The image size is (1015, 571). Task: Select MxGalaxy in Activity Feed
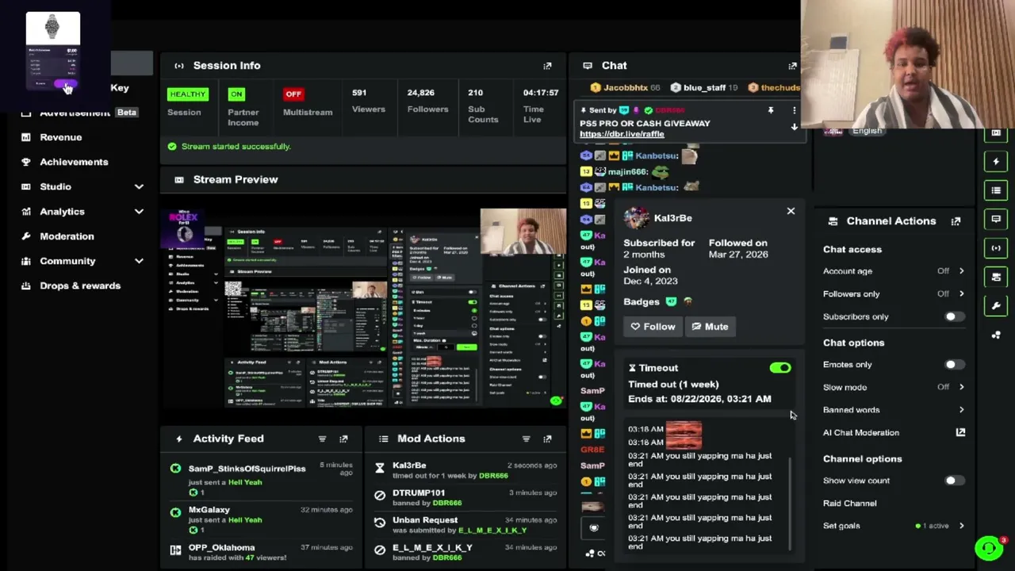(x=209, y=510)
